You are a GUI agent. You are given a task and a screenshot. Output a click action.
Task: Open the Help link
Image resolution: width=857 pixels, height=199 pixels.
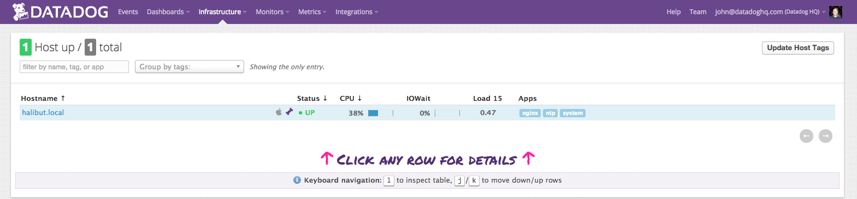click(x=673, y=12)
